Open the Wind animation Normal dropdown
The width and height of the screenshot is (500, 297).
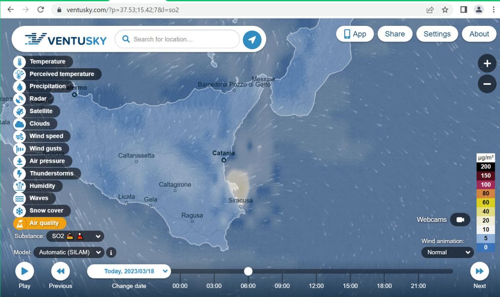pyautogui.click(x=447, y=253)
